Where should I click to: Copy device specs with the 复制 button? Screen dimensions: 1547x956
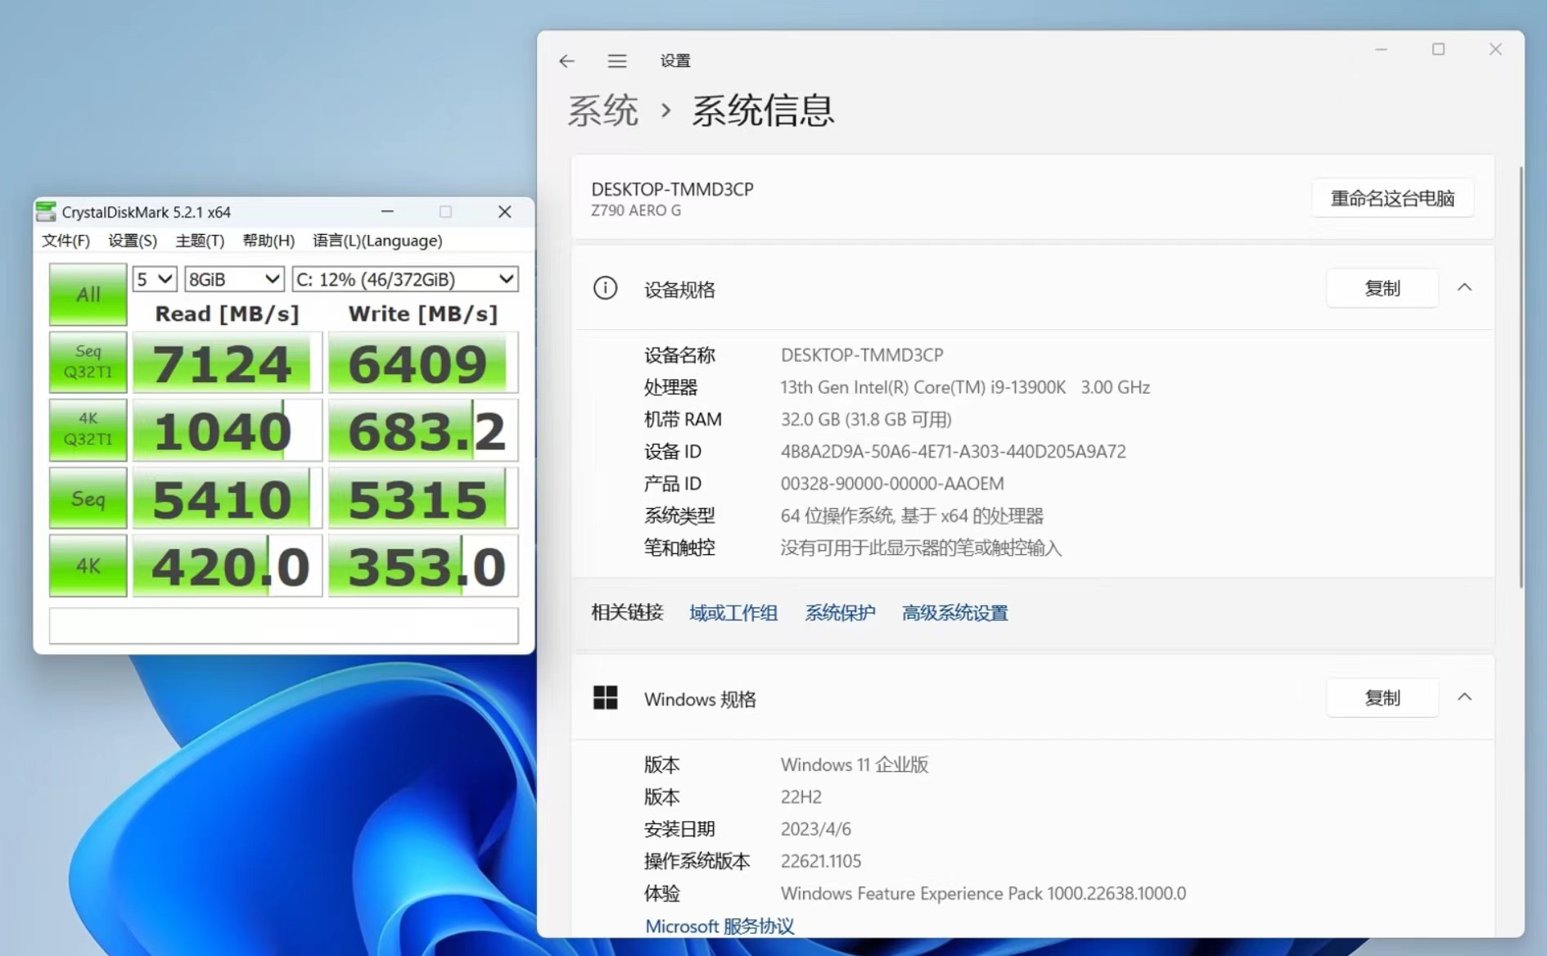pos(1382,288)
